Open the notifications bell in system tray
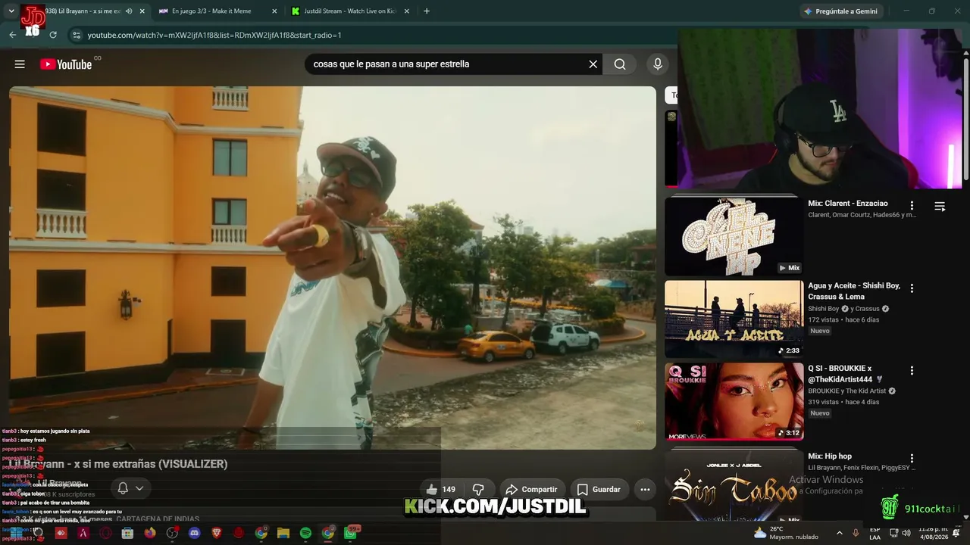The width and height of the screenshot is (970, 545). (957, 533)
